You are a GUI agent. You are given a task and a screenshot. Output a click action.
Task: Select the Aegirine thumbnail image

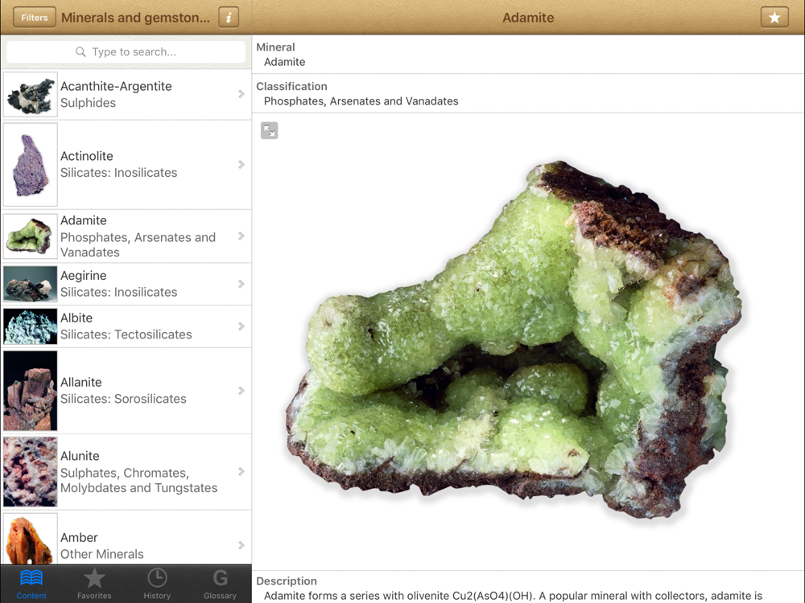[31, 284]
